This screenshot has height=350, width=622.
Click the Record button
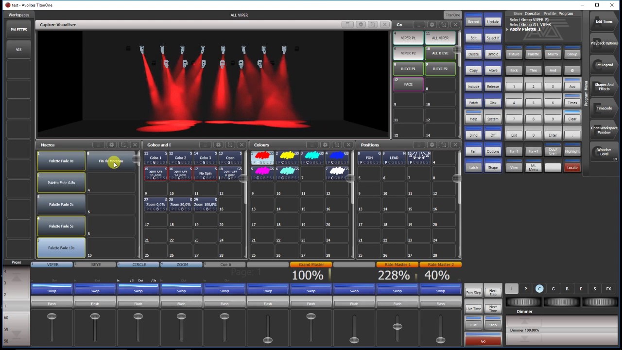pyautogui.click(x=473, y=21)
